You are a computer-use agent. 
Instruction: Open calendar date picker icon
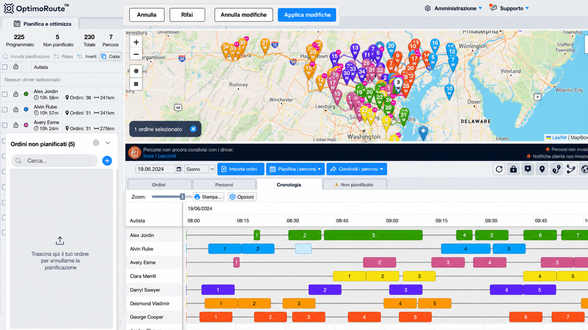179,169
